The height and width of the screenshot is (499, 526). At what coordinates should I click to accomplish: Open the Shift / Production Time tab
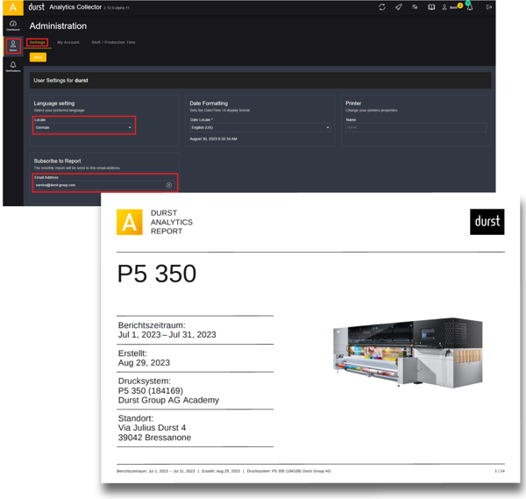pyautogui.click(x=113, y=42)
